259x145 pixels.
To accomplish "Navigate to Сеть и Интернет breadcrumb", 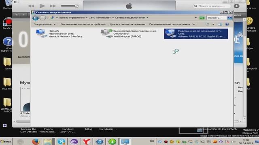I will pos(100,18).
